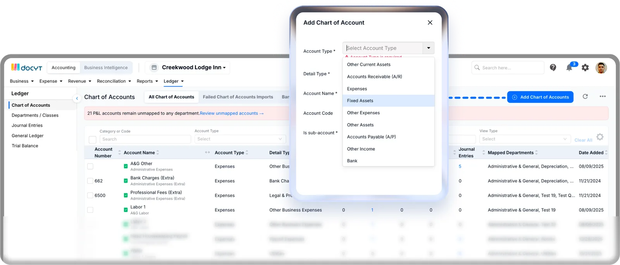Click the search magnifier icon in top bar
Viewport: 620px width, 265px height.
tap(477, 68)
